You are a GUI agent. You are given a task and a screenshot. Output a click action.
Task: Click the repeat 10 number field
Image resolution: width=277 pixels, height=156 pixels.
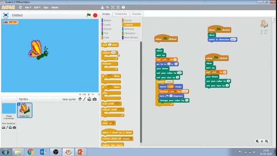click(113, 53)
